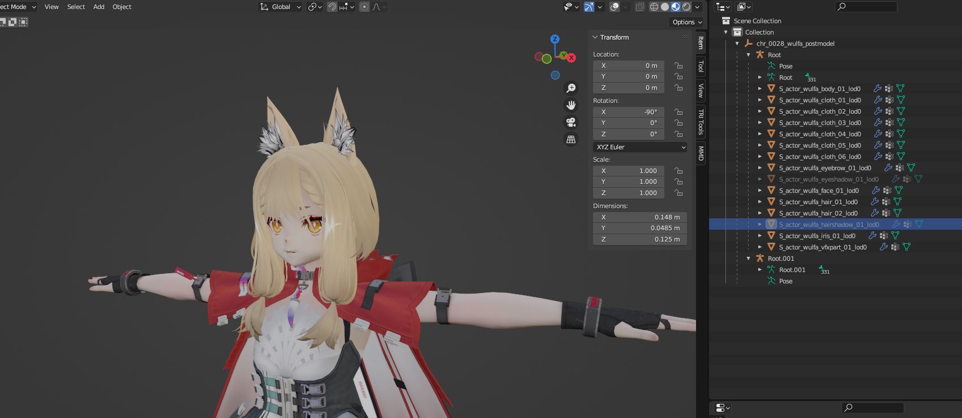This screenshot has height=418, width=962.
Task: Open the View menu
Action: coord(51,7)
